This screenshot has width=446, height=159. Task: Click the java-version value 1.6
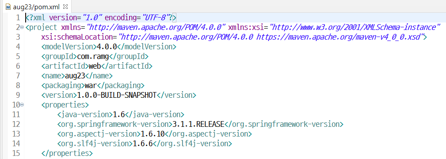click(x=119, y=115)
